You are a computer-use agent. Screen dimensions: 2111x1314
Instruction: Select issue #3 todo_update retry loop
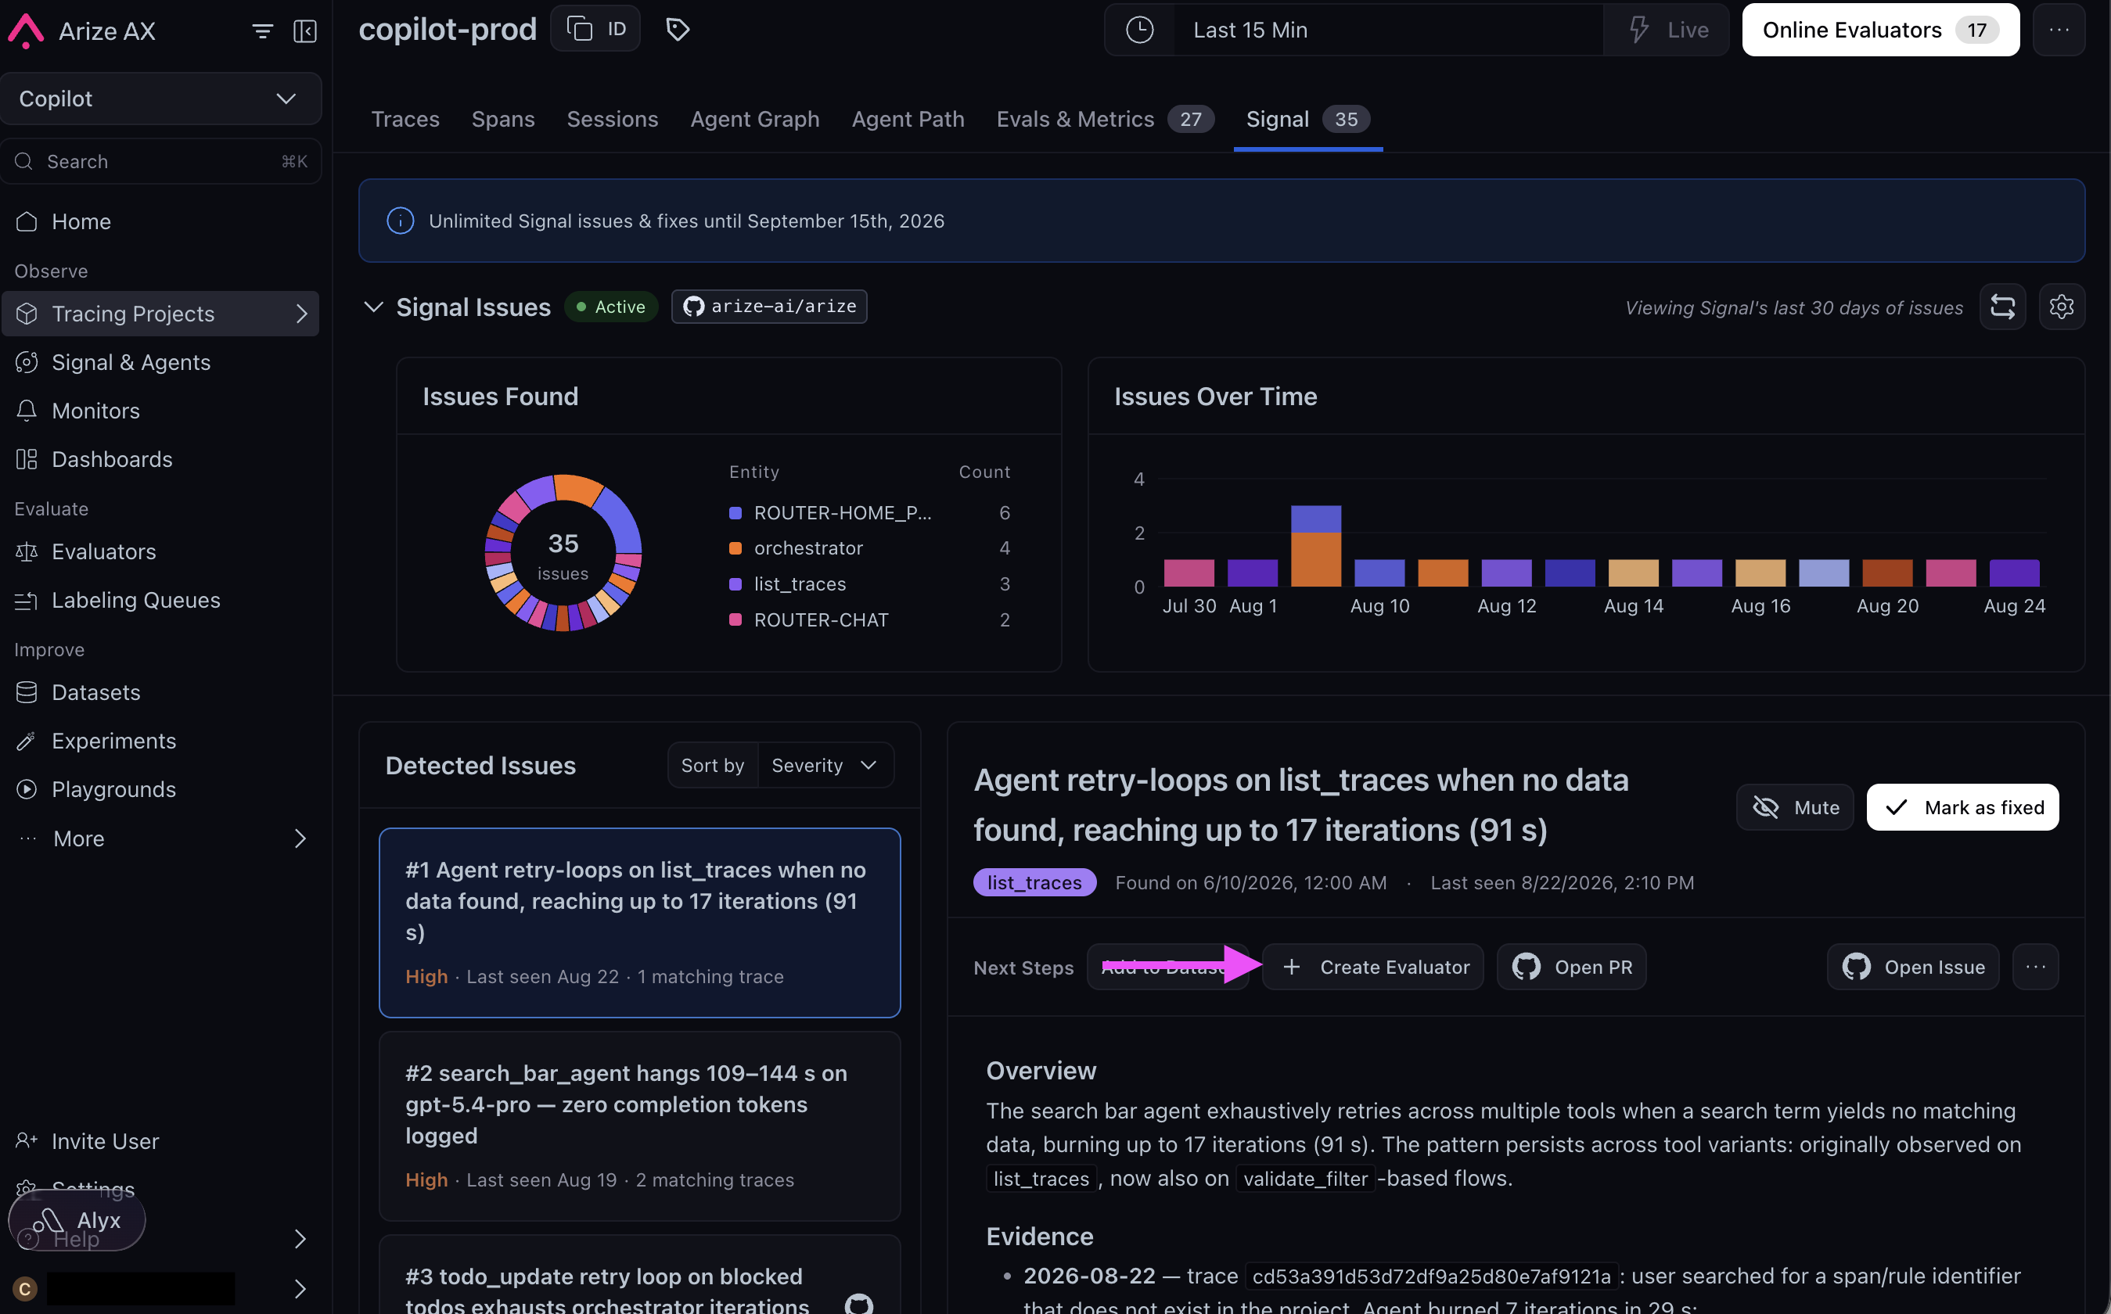point(640,1275)
